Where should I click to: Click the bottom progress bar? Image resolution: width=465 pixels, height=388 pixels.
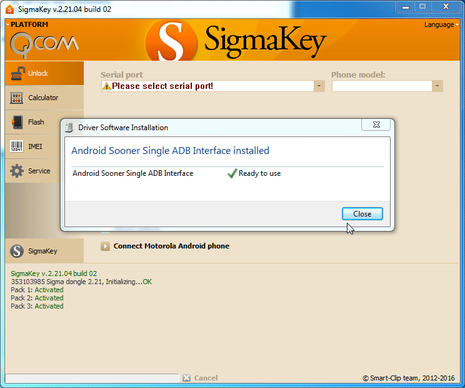[x=92, y=378]
